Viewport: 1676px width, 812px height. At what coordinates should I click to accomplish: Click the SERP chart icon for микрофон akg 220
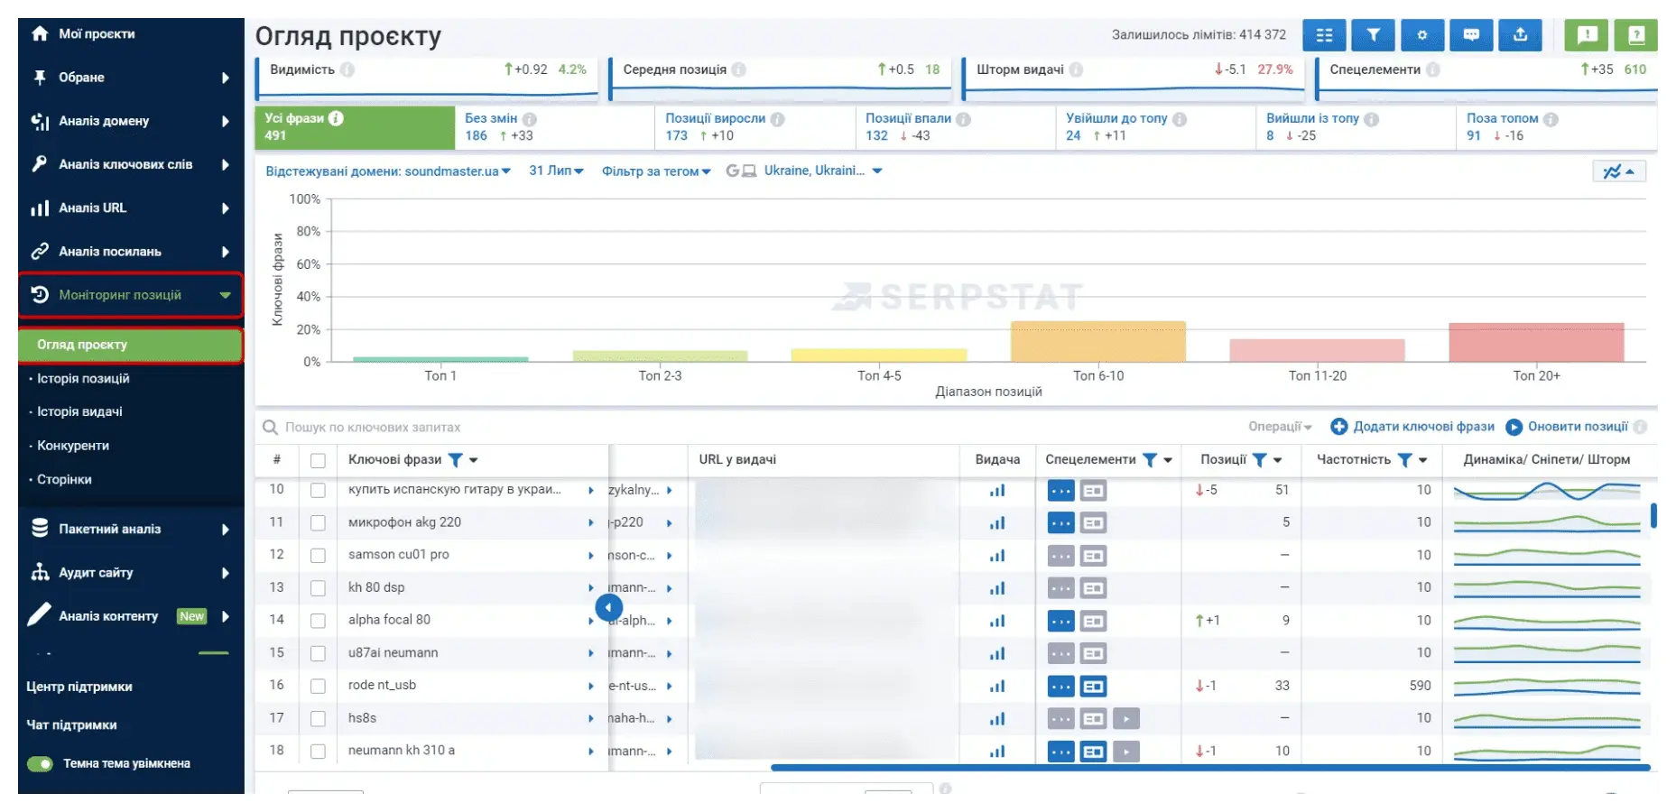pos(997,522)
